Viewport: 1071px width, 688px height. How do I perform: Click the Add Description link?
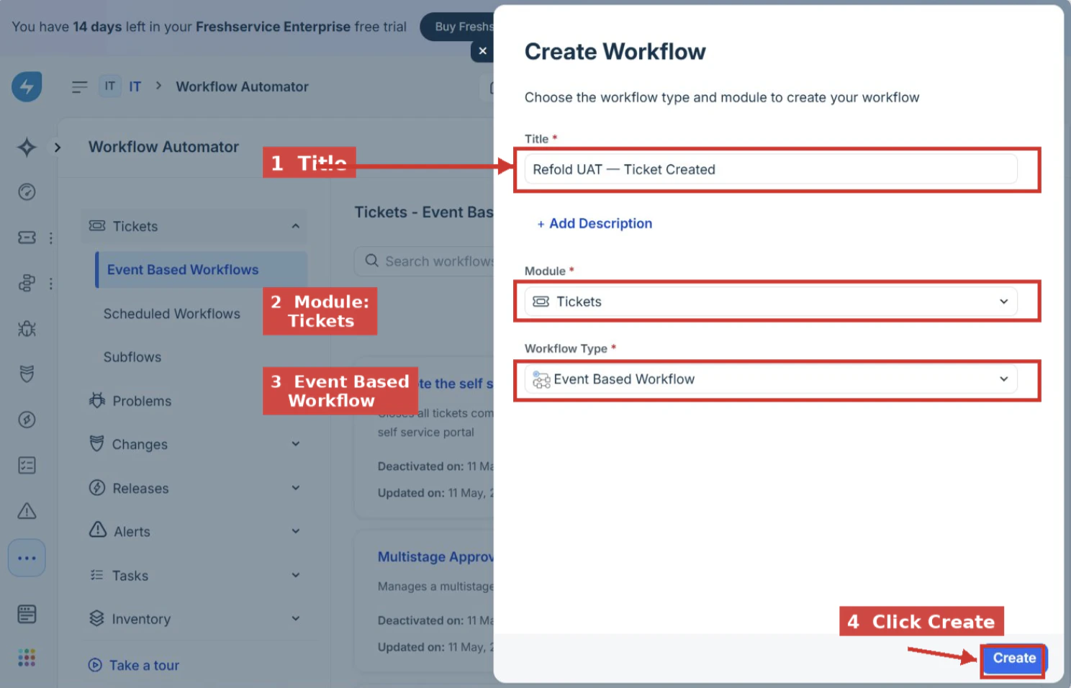[595, 224]
